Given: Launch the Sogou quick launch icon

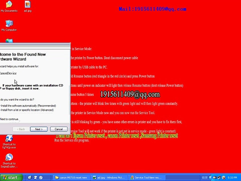Looking at the screenshot, I should (x=41, y=177).
